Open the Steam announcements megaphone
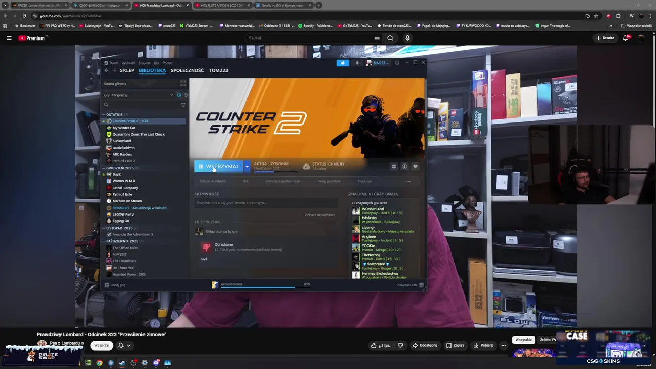 pos(343,63)
